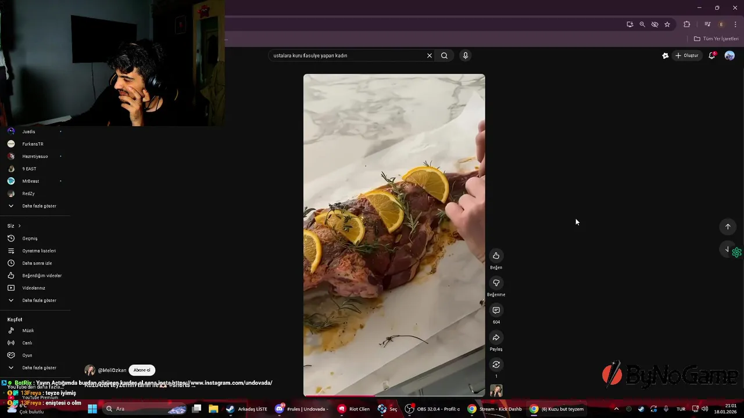This screenshot has height=418, width=744.
Task: Like the Short with Beğen button
Action: [x=496, y=255]
